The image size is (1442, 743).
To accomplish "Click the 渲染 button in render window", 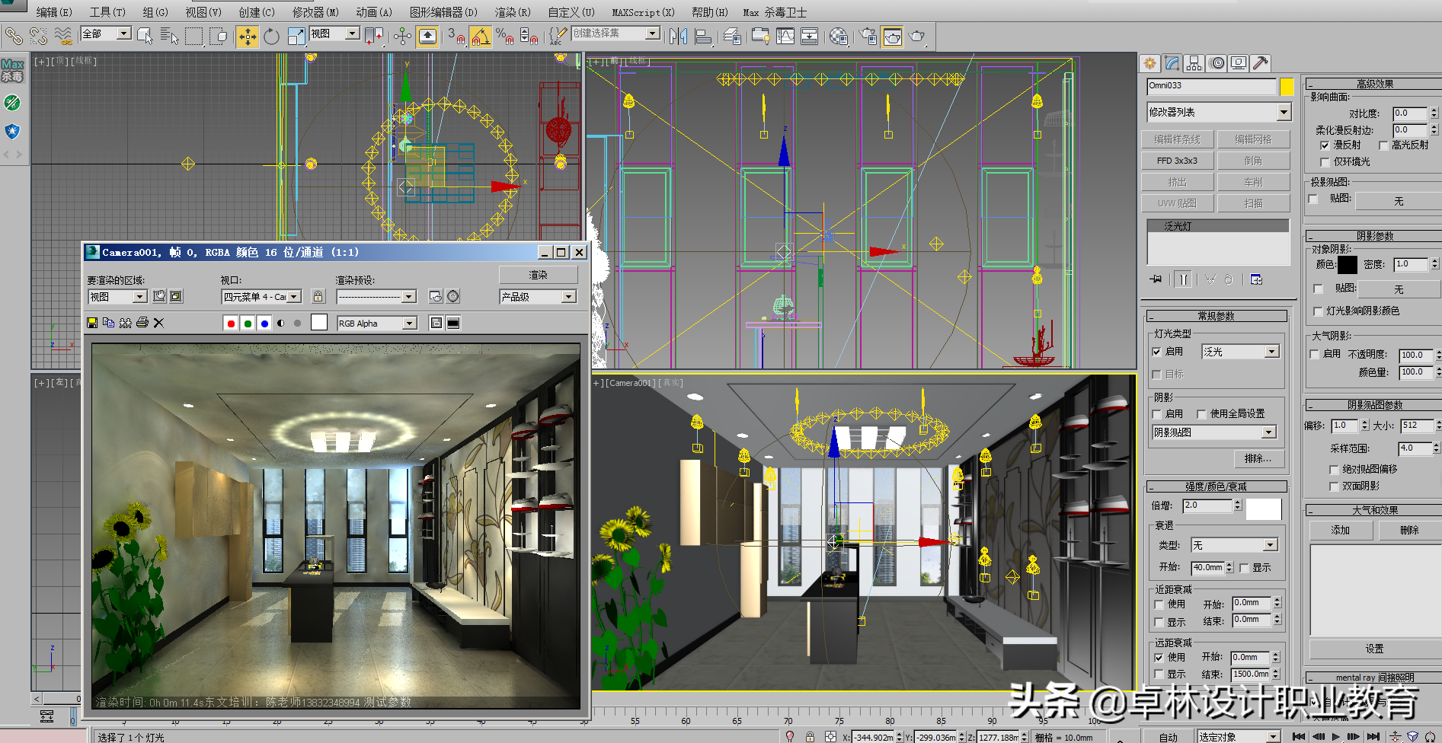I will (538, 275).
